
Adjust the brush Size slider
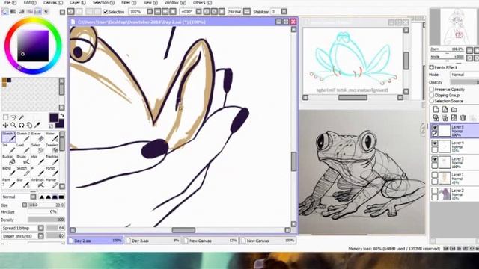pos(46,205)
